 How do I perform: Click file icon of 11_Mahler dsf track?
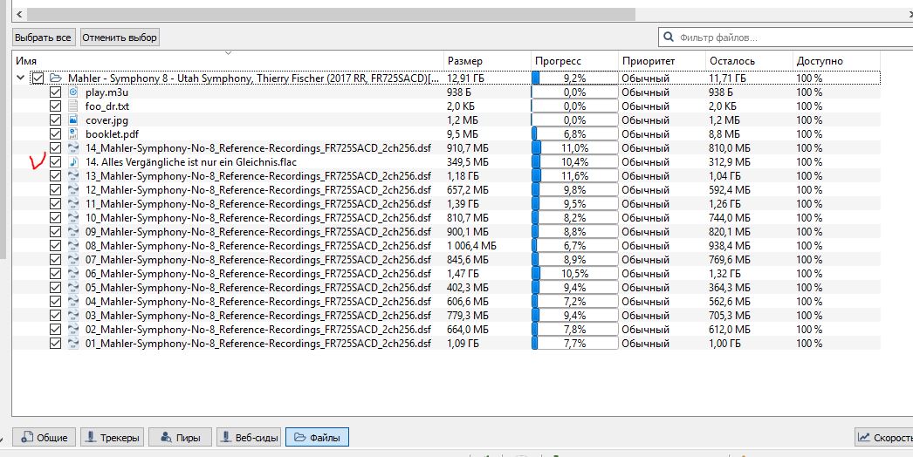pyautogui.click(x=72, y=204)
